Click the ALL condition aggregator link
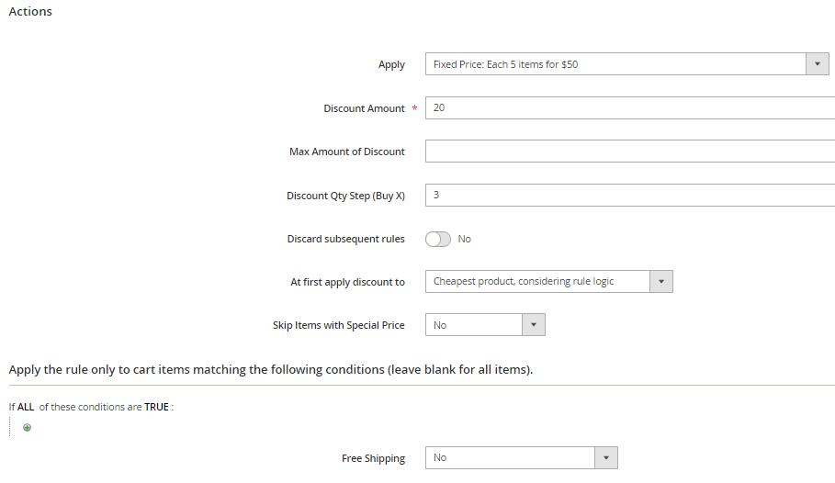 click(27, 407)
